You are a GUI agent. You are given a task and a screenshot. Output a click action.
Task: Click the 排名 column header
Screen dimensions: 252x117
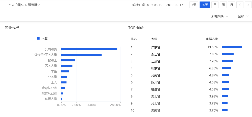pos(134,39)
